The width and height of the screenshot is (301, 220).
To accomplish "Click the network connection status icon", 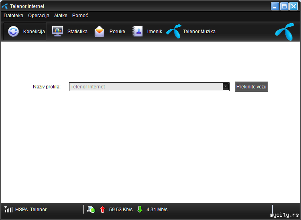I will tap(91, 210).
